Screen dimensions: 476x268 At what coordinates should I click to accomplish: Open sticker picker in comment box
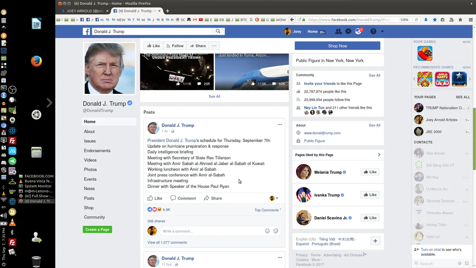click(276, 231)
